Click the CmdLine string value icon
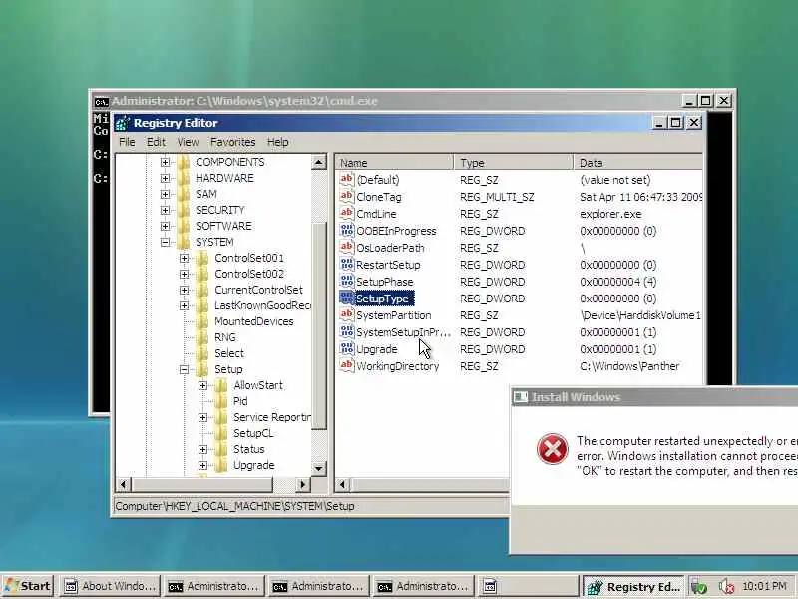 346,213
